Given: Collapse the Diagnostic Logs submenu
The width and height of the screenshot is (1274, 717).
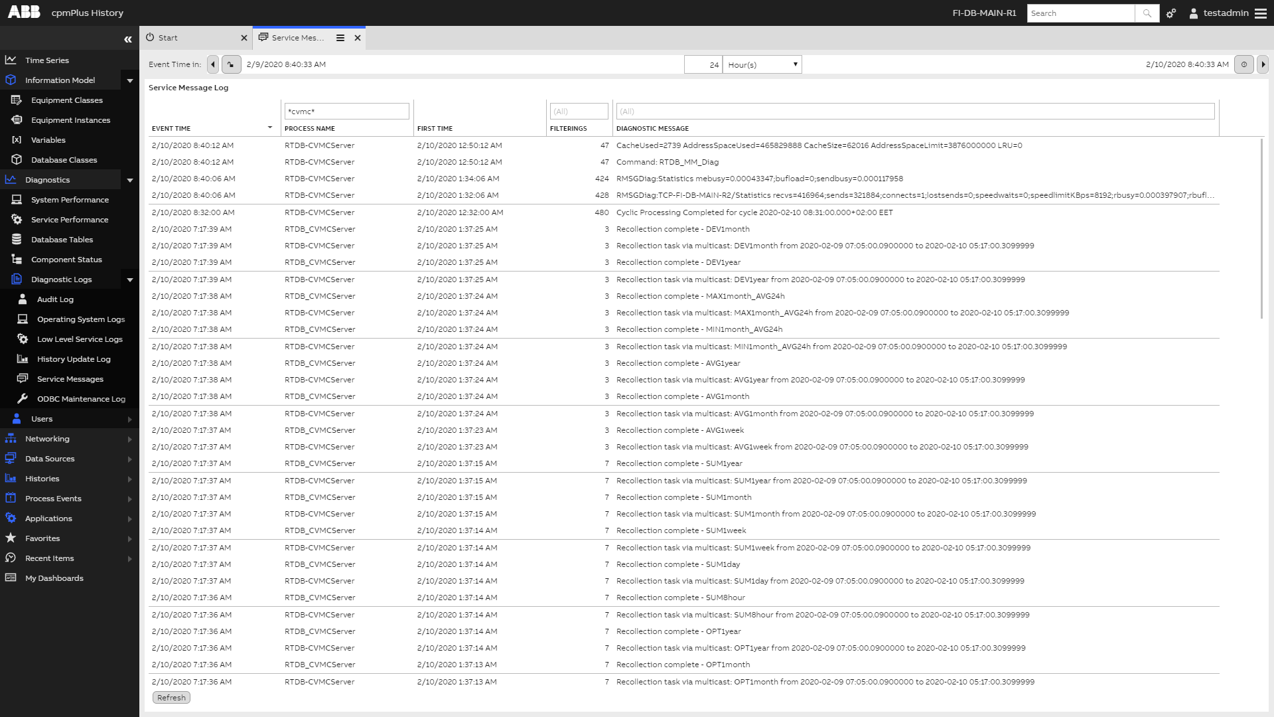Looking at the screenshot, I should point(130,279).
